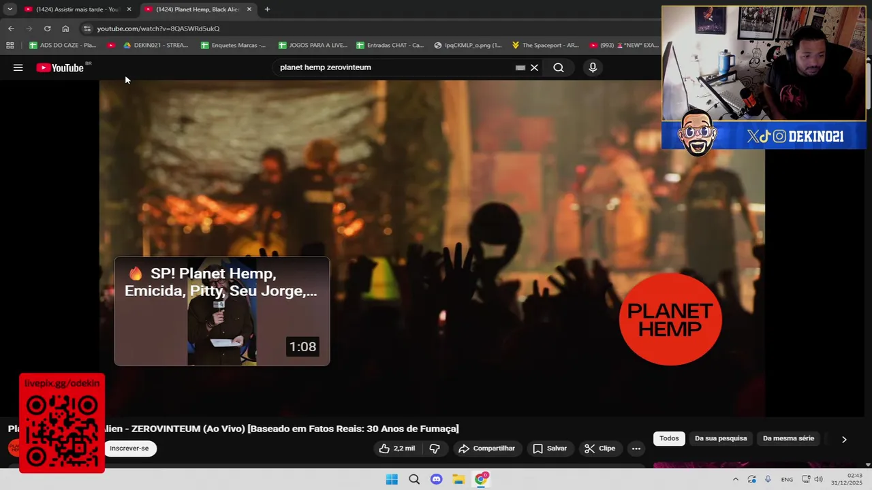Open the clock showing 02:43
Image resolution: width=872 pixels, height=490 pixels.
(847, 479)
